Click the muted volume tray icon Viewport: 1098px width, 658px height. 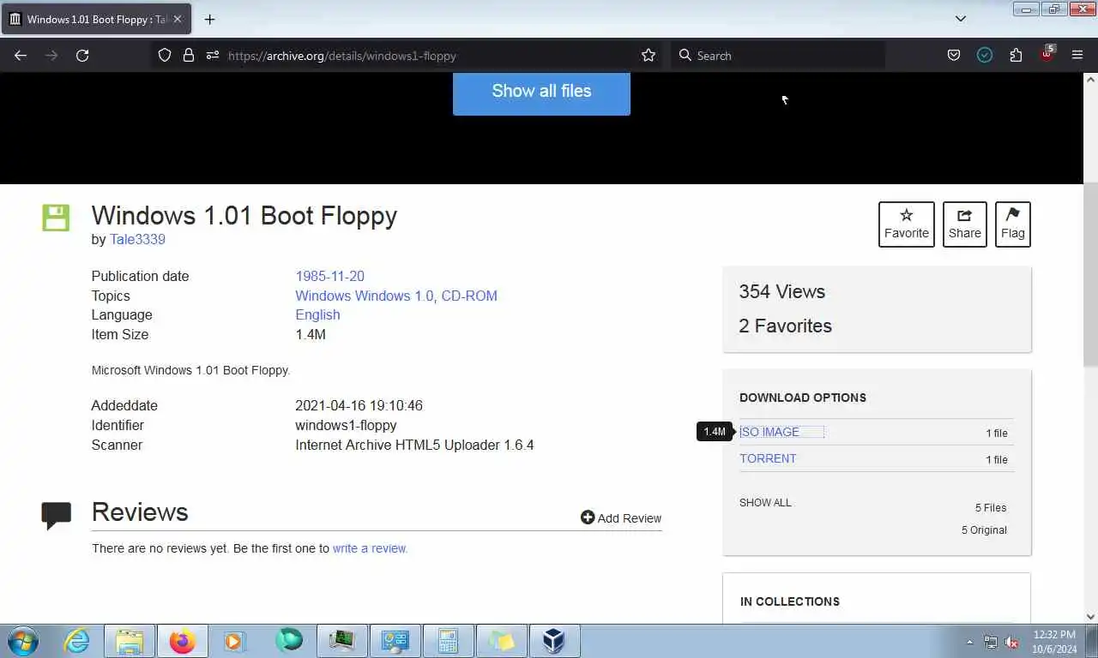1011,642
